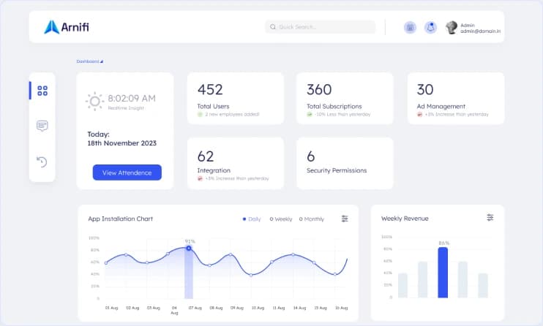
Task: Open the notifications bell icon
Action: 431,27
